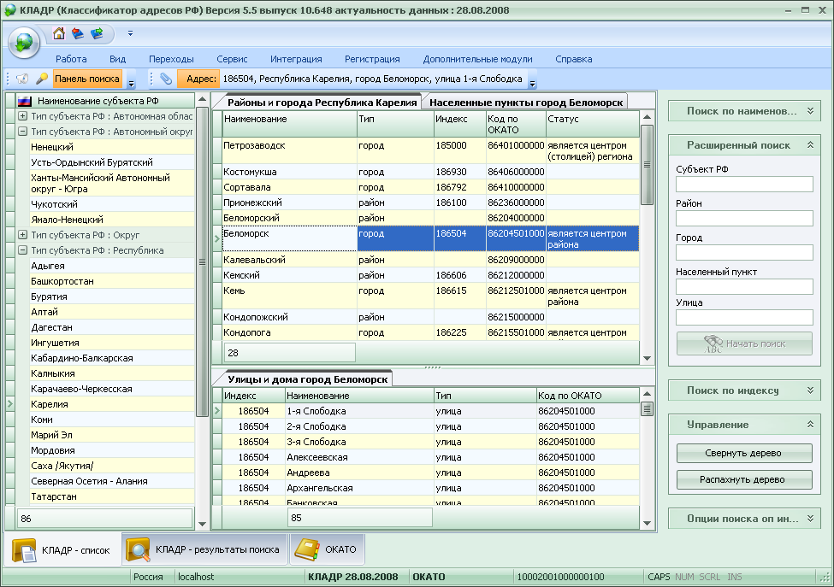Collapse the Управление panel
Screen dimensions: 834x587
point(744,425)
